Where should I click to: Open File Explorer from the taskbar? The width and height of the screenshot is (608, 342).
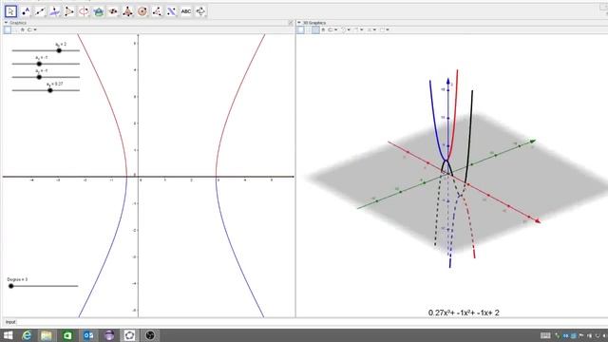(47, 335)
